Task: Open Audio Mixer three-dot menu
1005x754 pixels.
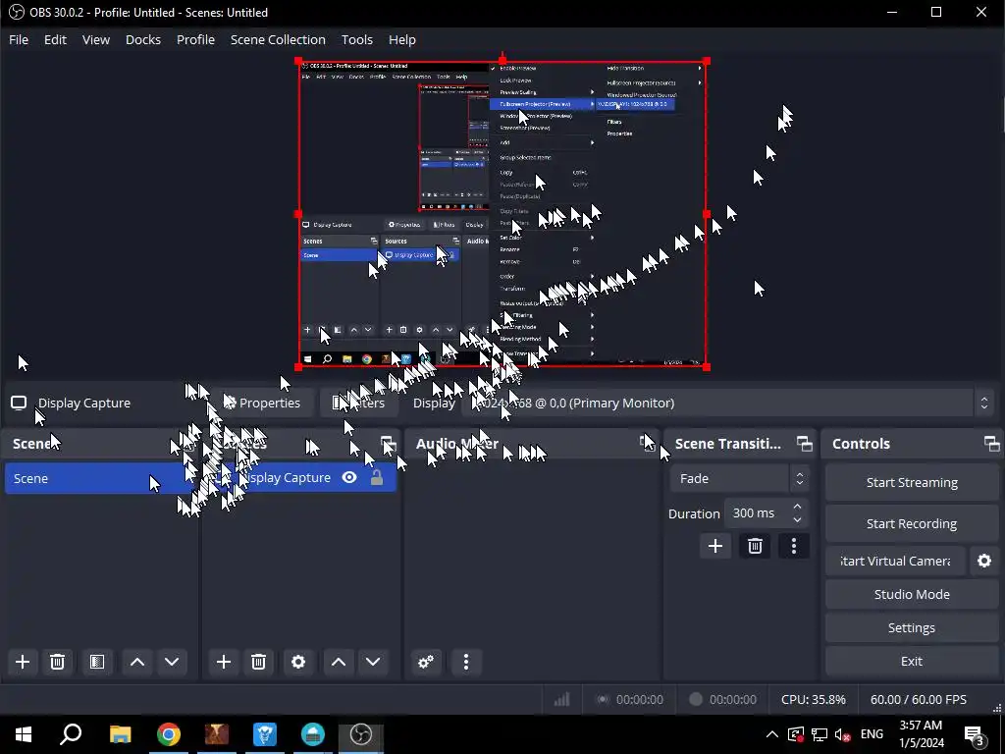Action: tap(466, 662)
